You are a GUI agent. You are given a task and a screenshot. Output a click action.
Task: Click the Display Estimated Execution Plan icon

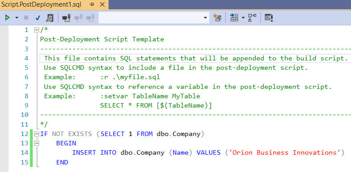point(50,18)
